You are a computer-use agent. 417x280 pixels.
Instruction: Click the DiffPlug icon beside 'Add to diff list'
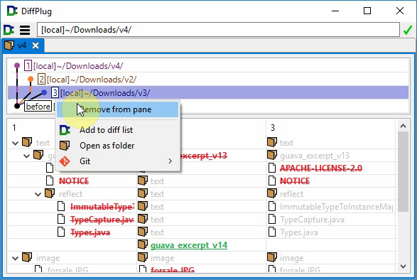coord(65,130)
